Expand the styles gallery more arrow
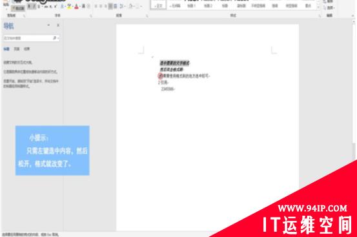This screenshot has width=357, height=237. (x=318, y=8)
